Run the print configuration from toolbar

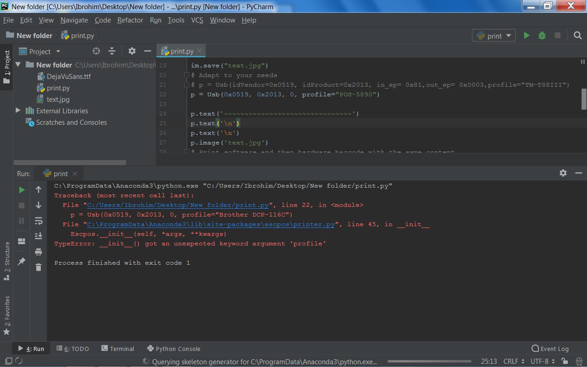[x=526, y=35]
